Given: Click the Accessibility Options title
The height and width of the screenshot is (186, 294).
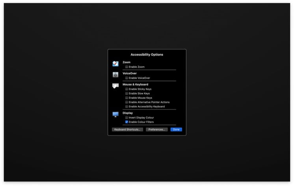Looking at the screenshot, I should coord(147,55).
